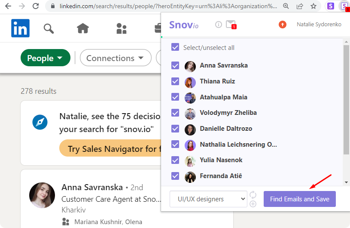Screen dimensions: 350x228
Task: Refresh prospect lists icon beside dropdown
Action: pyautogui.click(x=253, y=195)
